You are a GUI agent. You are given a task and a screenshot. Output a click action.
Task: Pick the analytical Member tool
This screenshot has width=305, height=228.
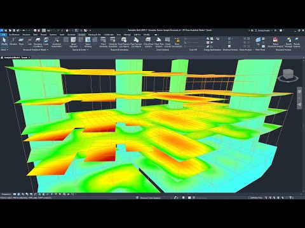[x=13, y=41]
